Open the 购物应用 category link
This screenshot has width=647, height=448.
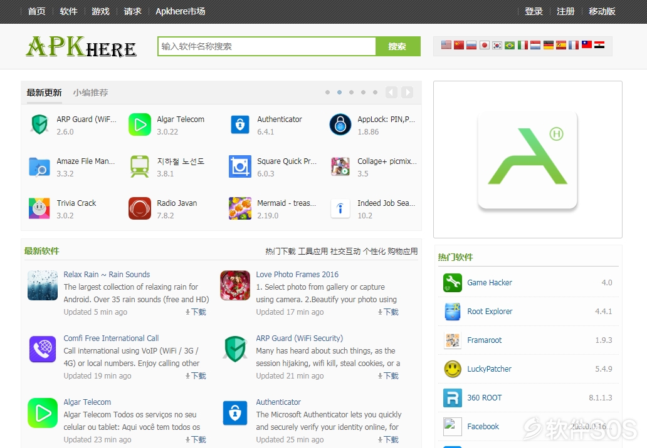(402, 251)
